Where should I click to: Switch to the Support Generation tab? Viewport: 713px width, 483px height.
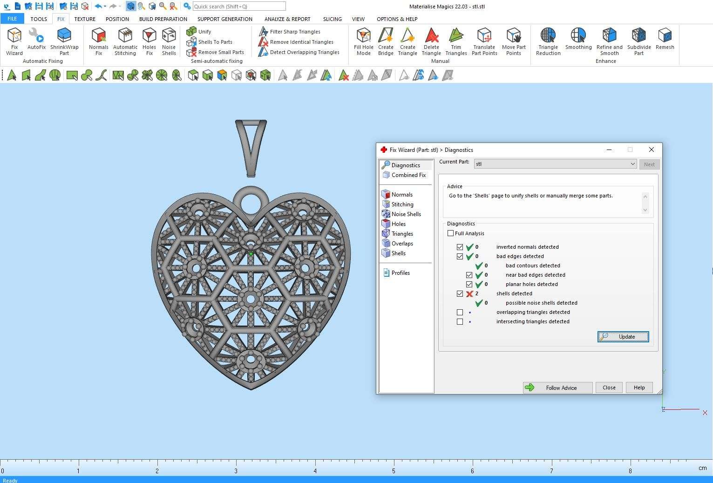224,19
